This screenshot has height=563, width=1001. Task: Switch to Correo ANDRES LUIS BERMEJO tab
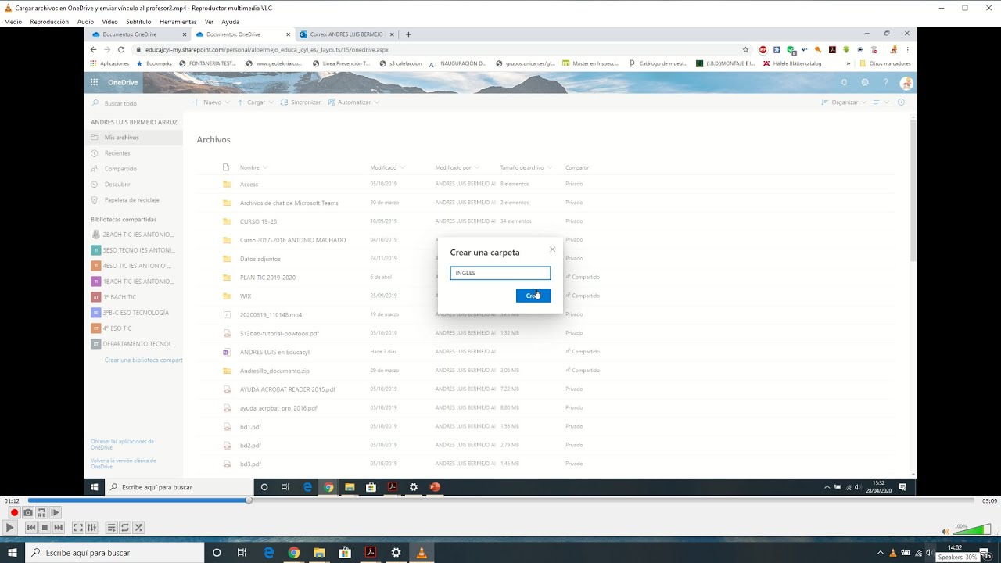tap(346, 34)
